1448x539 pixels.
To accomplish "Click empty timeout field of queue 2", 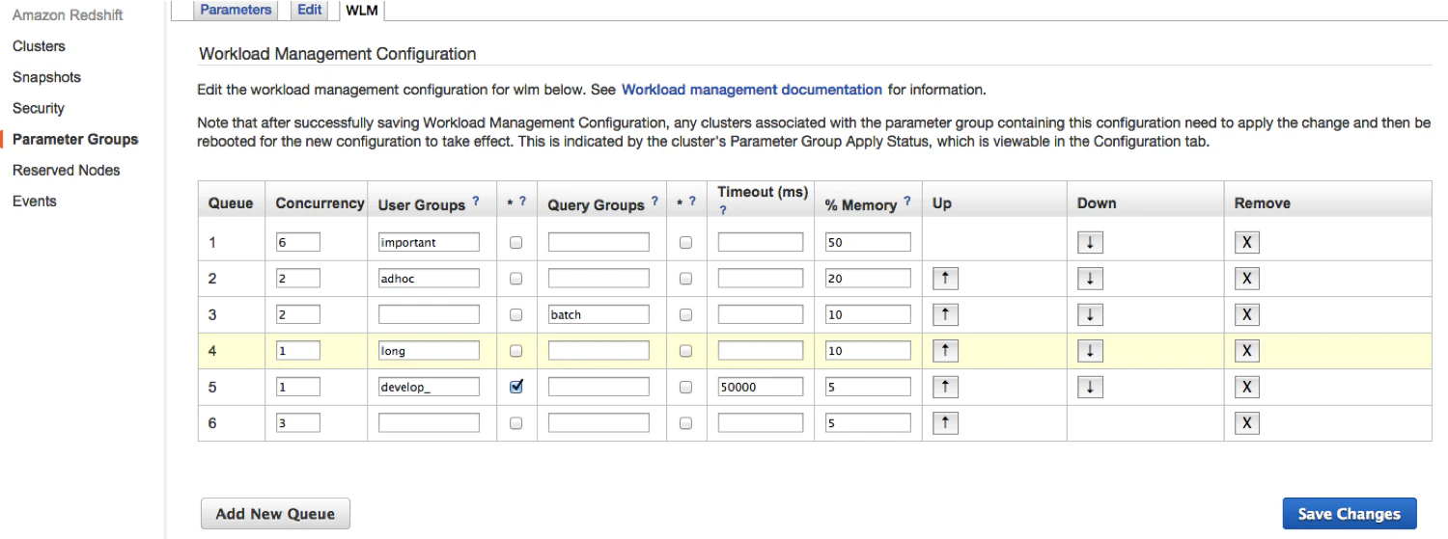I will (x=761, y=279).
